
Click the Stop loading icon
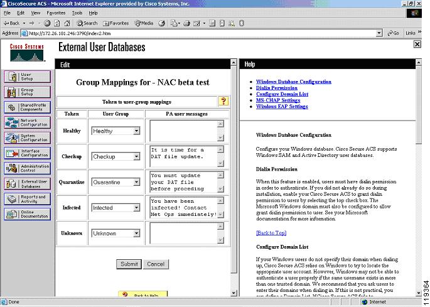point(47,23)
